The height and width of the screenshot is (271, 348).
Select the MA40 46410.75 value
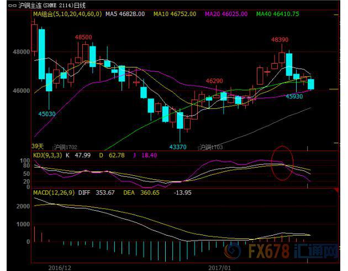point(278,14)
